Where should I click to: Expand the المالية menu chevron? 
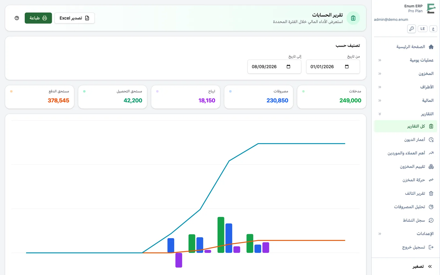(x=380, y=101)
